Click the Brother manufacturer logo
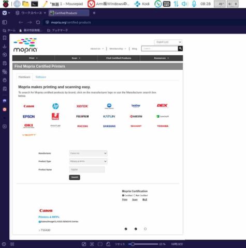This screenshot has width=246, height=248. 136,106
